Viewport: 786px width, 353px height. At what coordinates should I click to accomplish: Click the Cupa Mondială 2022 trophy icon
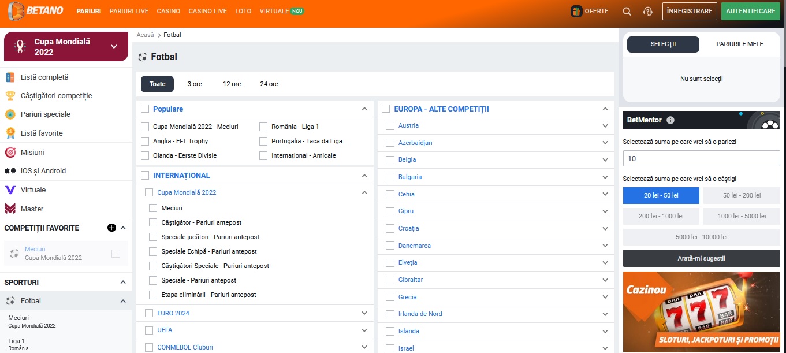[x=20, y=47]
